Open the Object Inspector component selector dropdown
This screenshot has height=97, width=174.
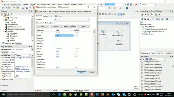coord(32,50)
